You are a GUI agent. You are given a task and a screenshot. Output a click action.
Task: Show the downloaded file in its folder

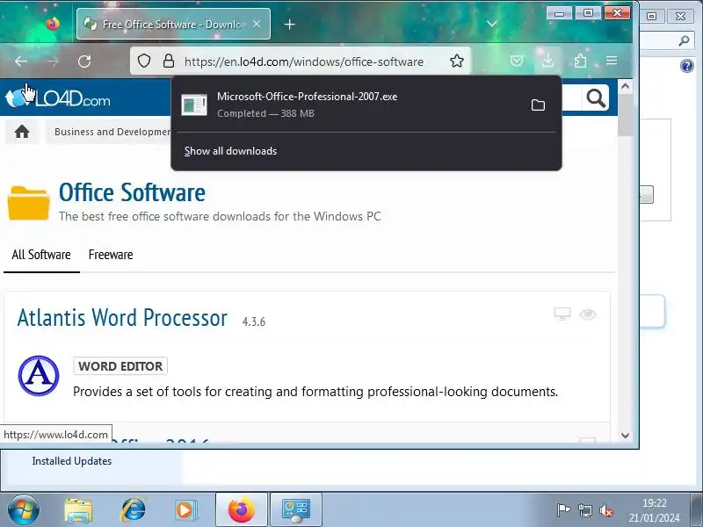pyautogui.click(x=538, y=105)
